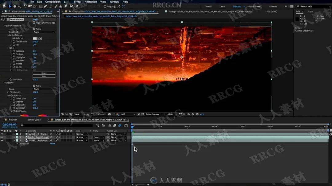This screenshot has height=186, width=332.
Task: Open the Graph Editor icon in timeline
Action: click(126, 125)
